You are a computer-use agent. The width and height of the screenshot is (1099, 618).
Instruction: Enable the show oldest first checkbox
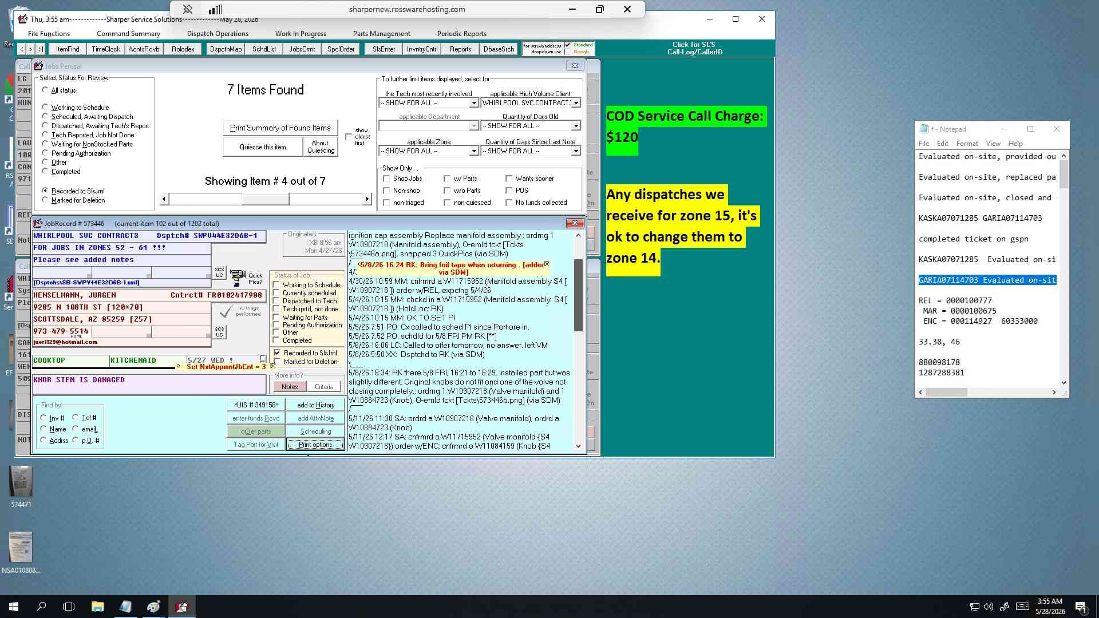click(349, 137)
